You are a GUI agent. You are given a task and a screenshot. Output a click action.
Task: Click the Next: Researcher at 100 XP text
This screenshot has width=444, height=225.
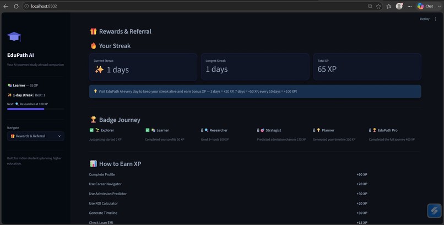(x=28, y=104)
